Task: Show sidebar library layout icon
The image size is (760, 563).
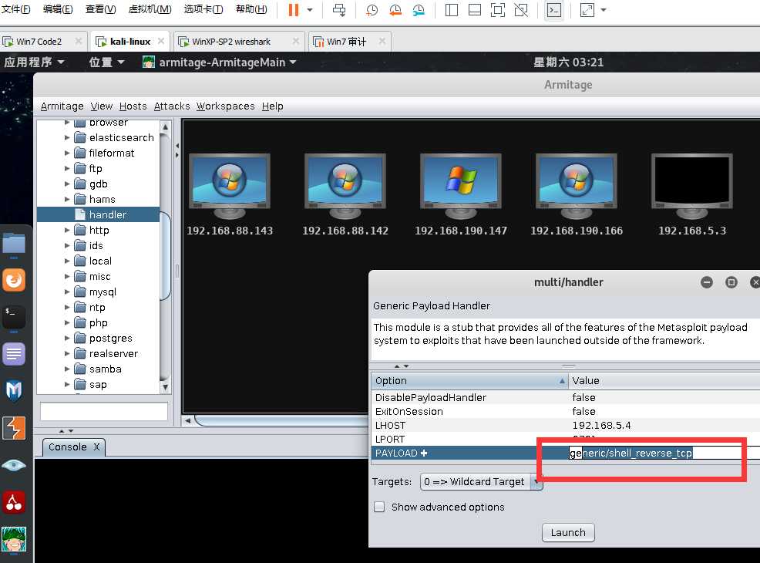Action: tap(451, 10)
